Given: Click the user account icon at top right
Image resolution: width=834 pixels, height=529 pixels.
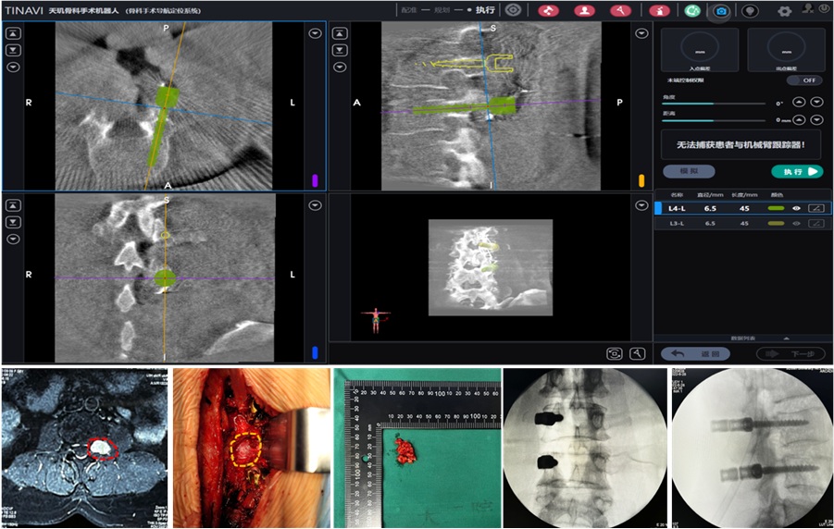Looking at the screenshot, I should coord(809,8).
